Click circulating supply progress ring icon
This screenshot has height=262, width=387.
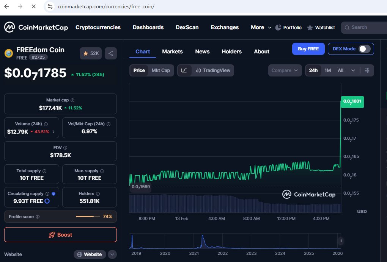[47, 201]
